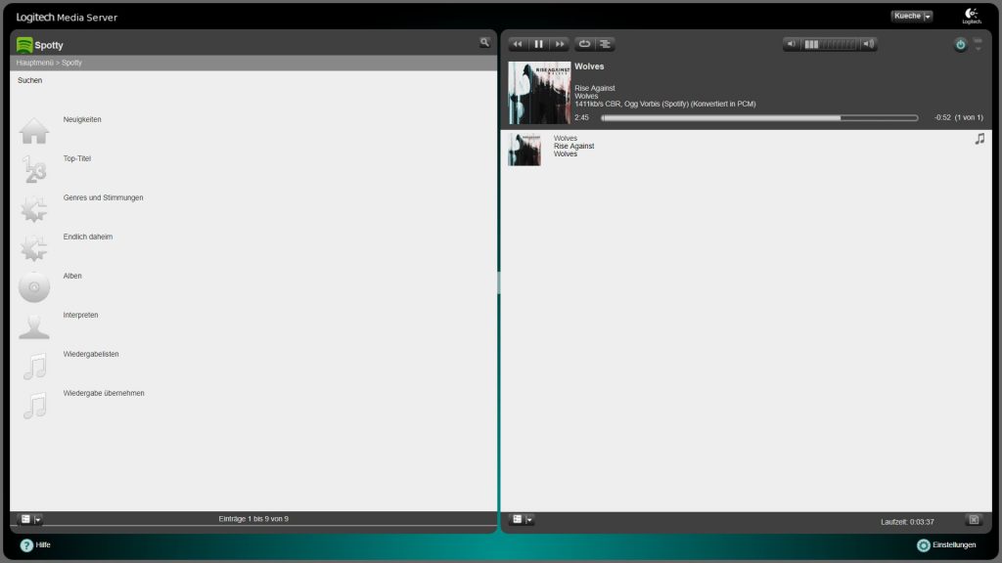Viewport: 1002px width, 563px height.
Task: Open the Interpreten menu entry
Action: tap(80, 315)
